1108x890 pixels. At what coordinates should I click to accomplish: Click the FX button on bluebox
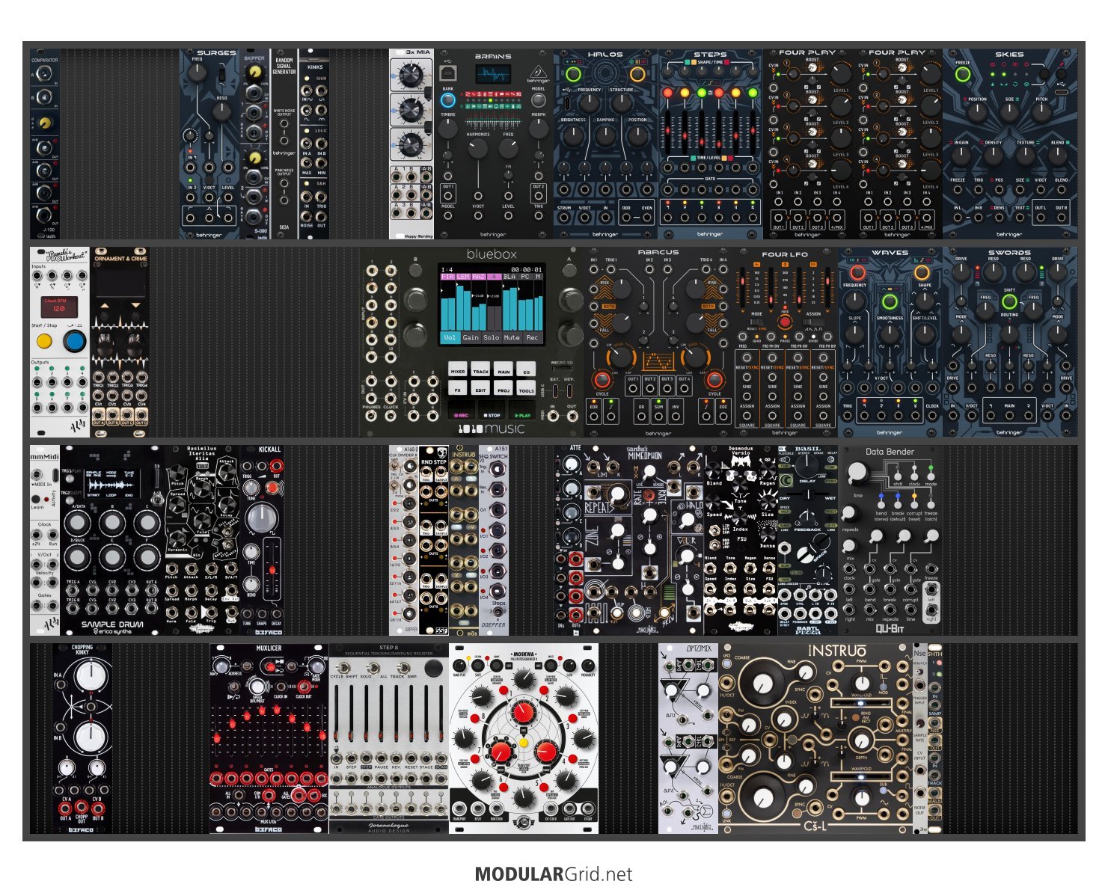click(x=458, y=389)
